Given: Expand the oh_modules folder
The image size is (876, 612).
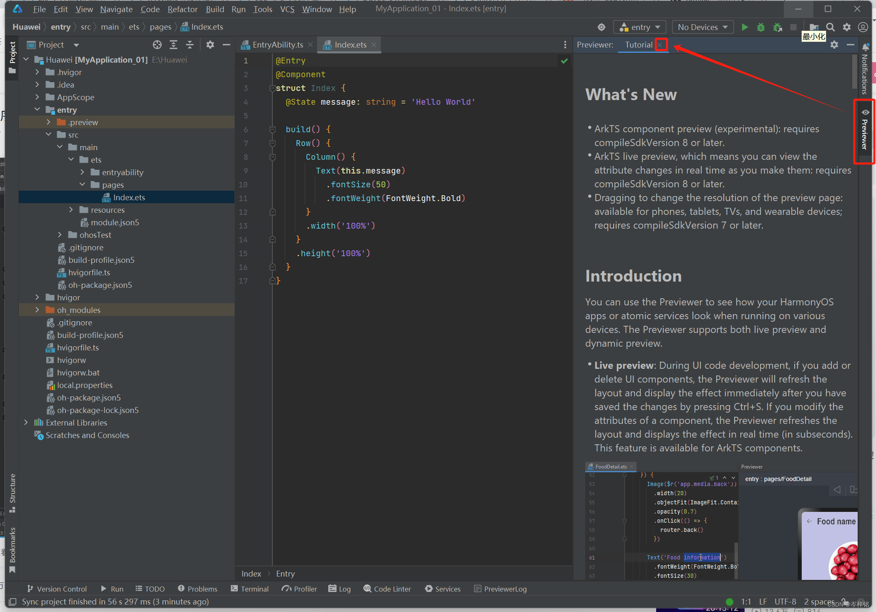Looking at the screenshot, I should pyautogui.click(x=37, y=310).
